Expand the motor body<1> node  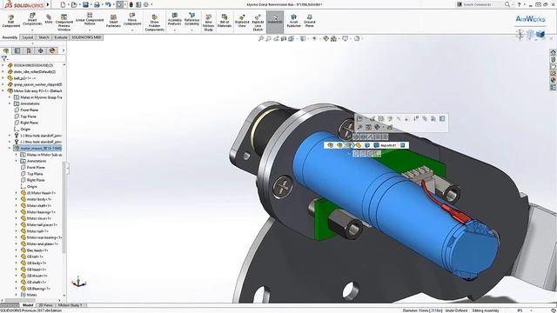[16, 199]
